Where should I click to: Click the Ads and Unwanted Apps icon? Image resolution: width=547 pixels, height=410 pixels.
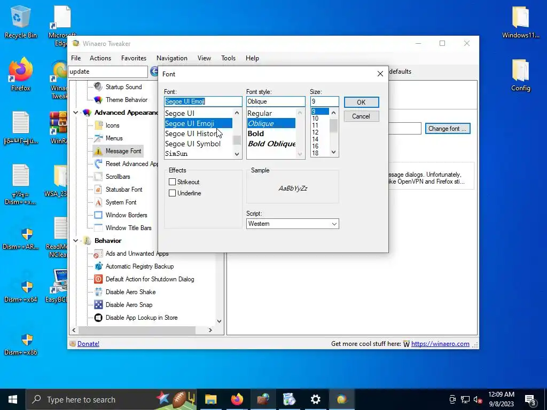[98, 254]
